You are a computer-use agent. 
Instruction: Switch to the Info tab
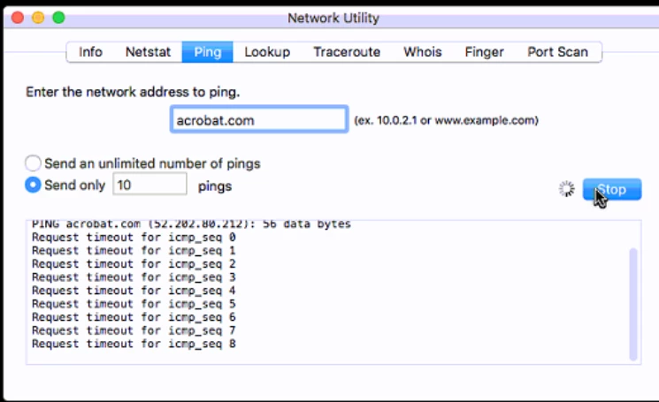coord(90,52)
